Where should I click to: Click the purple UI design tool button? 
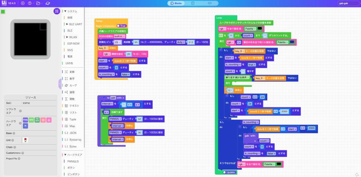56,11
